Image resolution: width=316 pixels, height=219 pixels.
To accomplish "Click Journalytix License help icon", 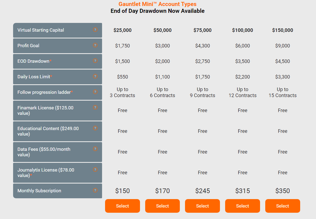I will coord(95,170).
